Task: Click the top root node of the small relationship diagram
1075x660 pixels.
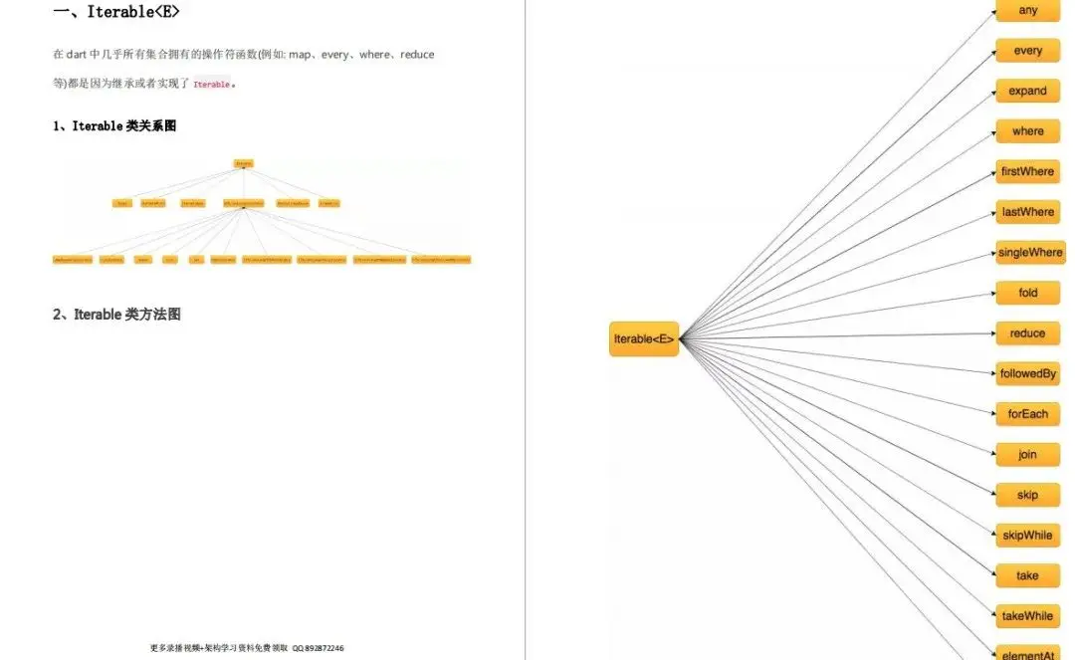Action: click(244, 163)
